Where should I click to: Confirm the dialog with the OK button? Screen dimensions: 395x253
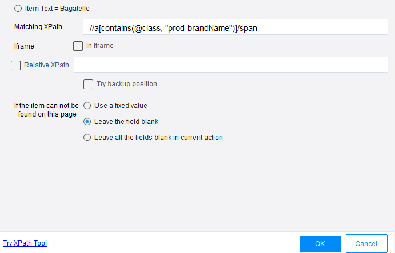pyautogui.click(x=320, y=244)
